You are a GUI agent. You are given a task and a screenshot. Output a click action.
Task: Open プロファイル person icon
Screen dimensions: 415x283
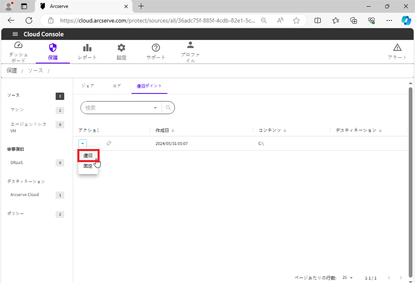[190, 45]
